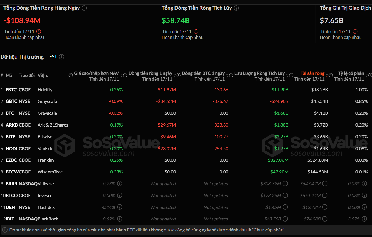This screenshot has width=372, height=237.
Task: Select the Tài sản ròng column header
Action: pos(312,73)
